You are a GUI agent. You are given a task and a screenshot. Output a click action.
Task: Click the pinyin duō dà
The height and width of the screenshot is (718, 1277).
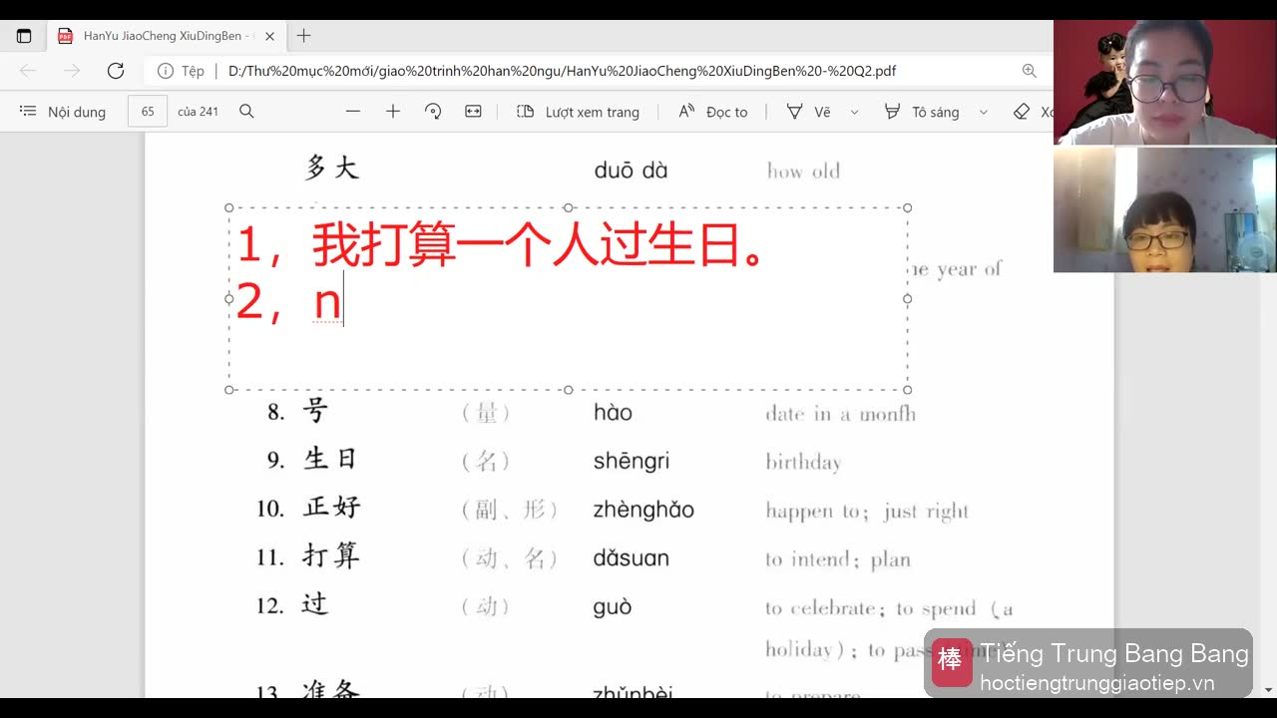[x=631, y=171]
